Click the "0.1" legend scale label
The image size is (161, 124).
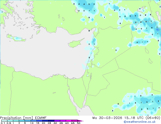(3, 123)
